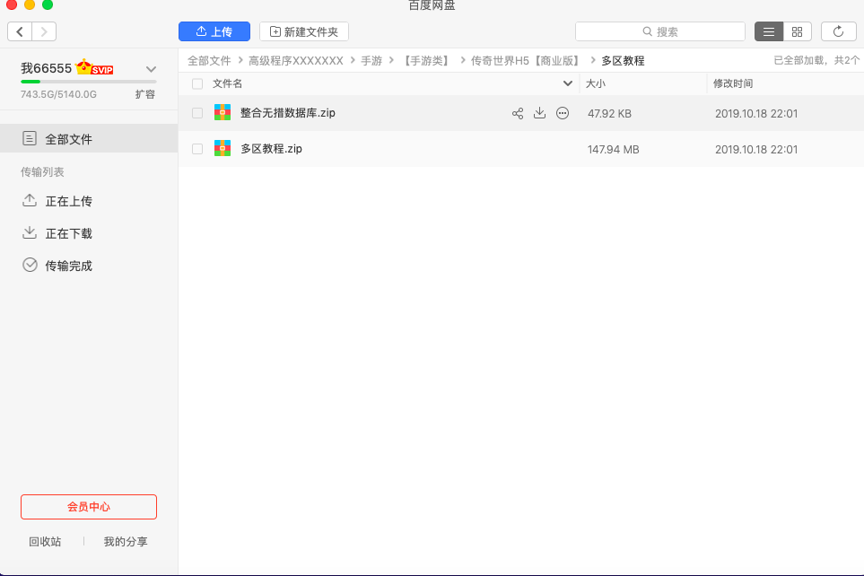The image size is (864, 576).
Task: Click the 47.92 KB size value
Action: click(609, 114)
